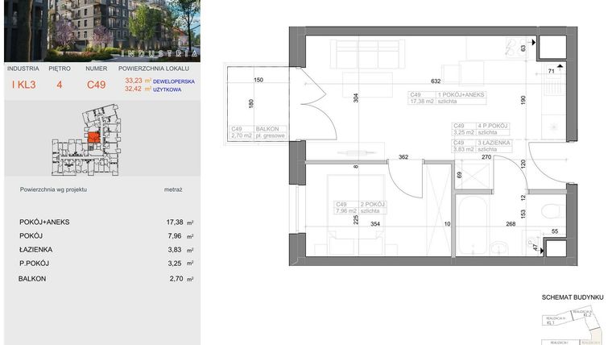Image resolution: width=612 pixels, height=345 pixels.
Task: Click the '304' living room depth dimension
Action: pyautogui.click(x=356, y=98)
